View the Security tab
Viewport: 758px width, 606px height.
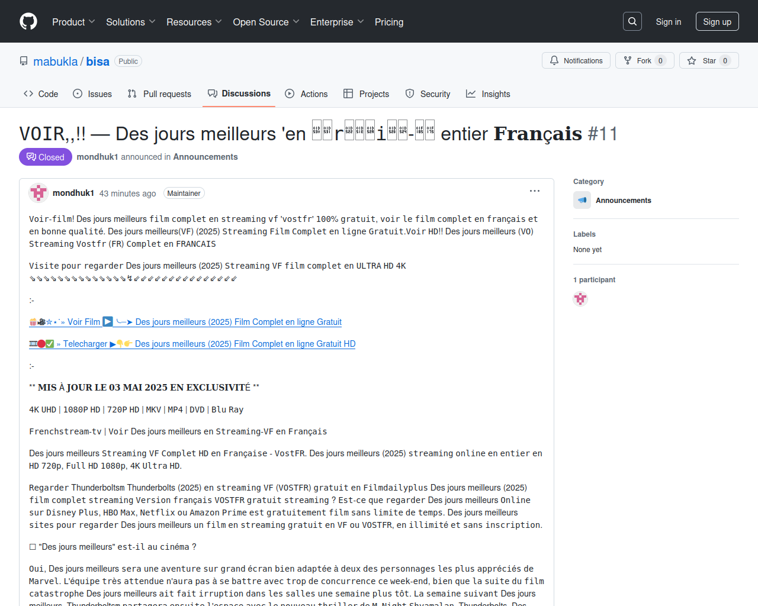click(x=428, y=94)
